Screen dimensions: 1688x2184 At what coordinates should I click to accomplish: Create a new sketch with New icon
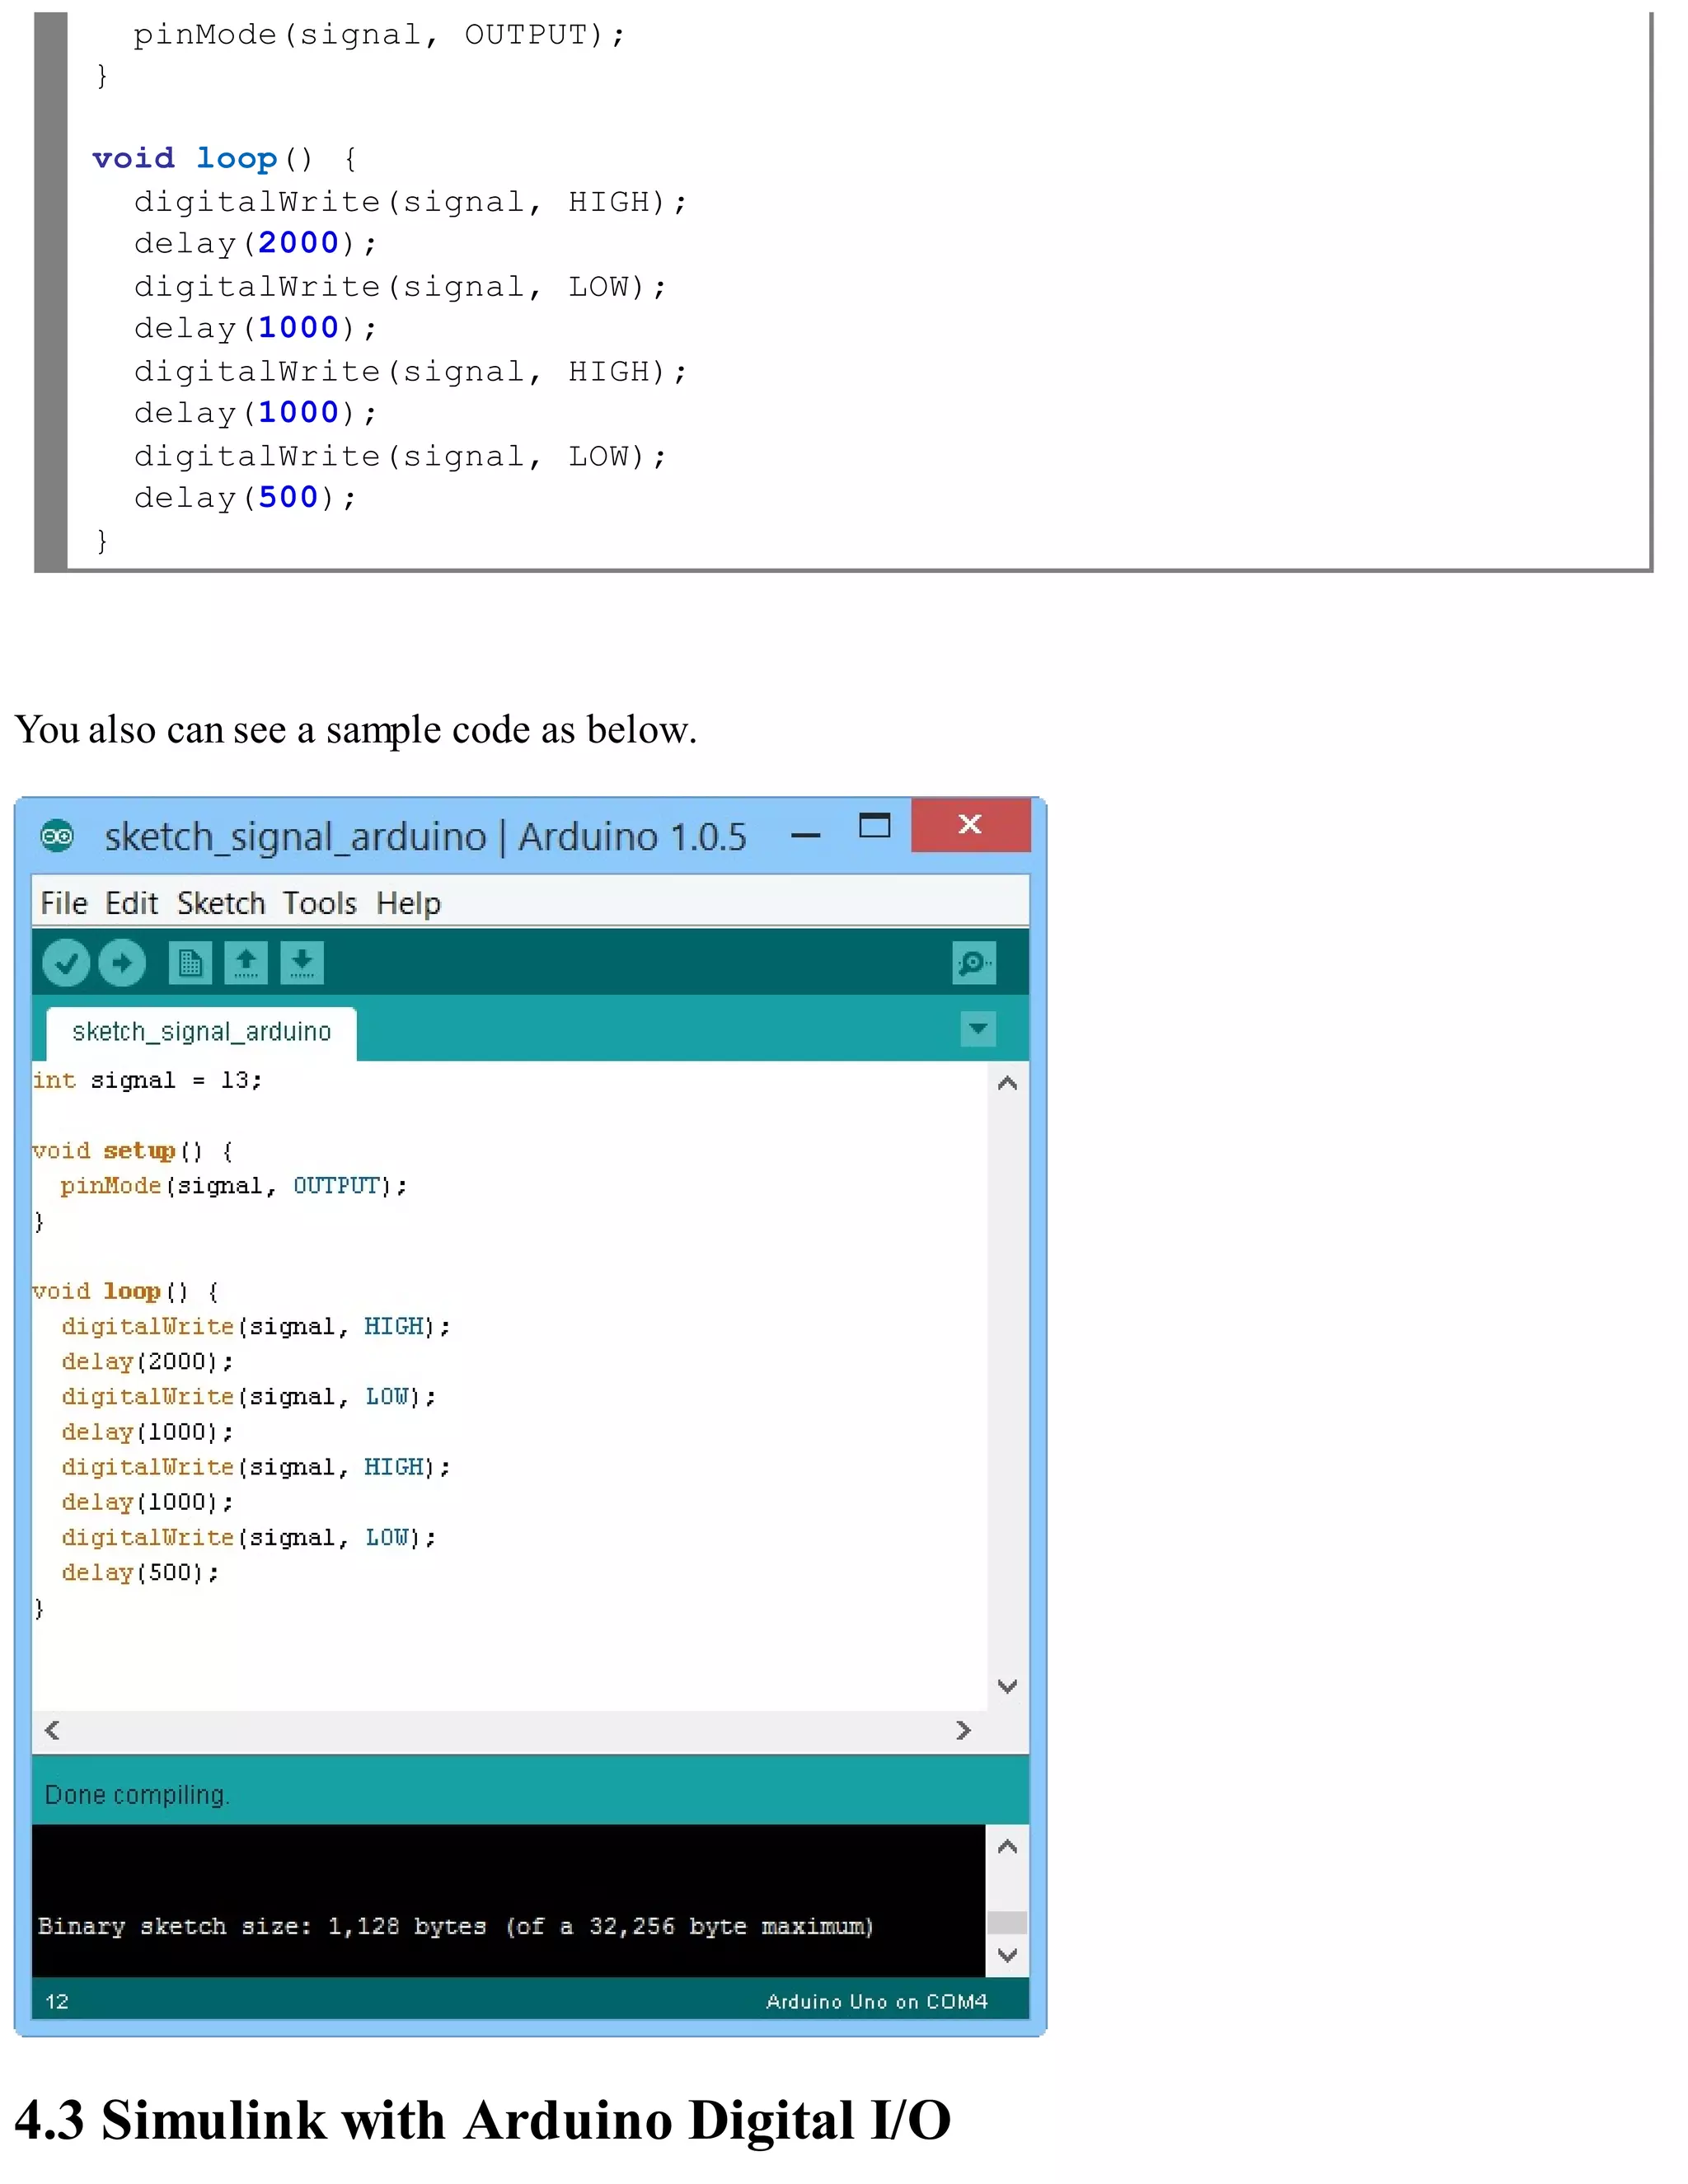click(x=190, y=963)
